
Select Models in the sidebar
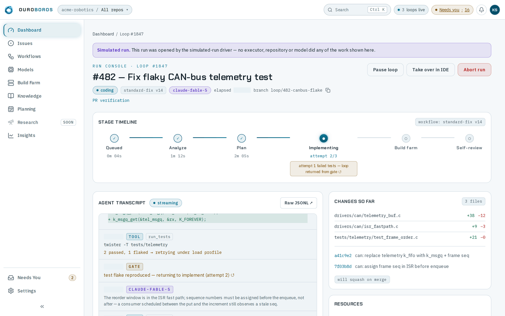[42, 70]
